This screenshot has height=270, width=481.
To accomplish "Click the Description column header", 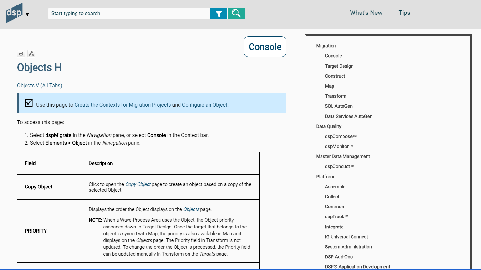I will click(170, 163).
